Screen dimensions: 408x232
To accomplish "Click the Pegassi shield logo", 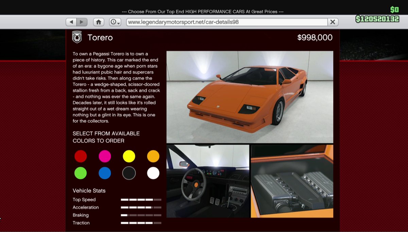I will tap(77, 37).
